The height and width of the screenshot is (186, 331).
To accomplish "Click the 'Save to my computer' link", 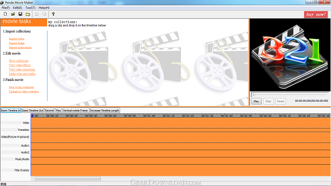I will (21, 87).
